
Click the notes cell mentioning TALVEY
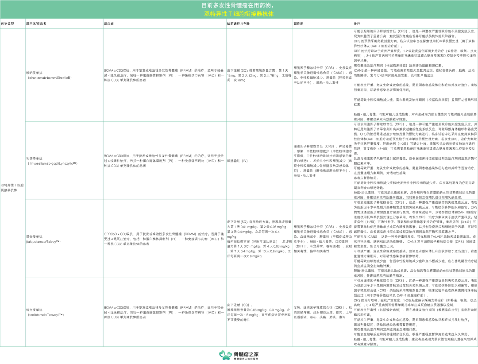tap(415, 239)
